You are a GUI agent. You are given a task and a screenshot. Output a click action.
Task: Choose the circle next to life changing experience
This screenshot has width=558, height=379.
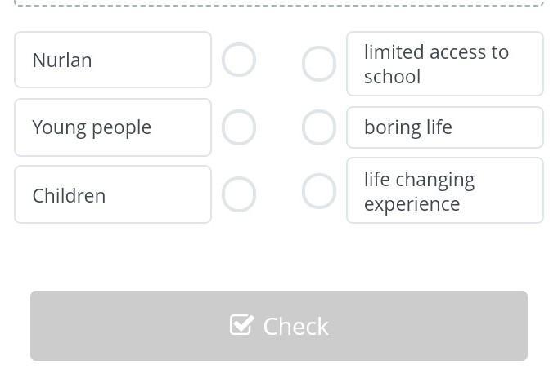click(x=319, y=191)
